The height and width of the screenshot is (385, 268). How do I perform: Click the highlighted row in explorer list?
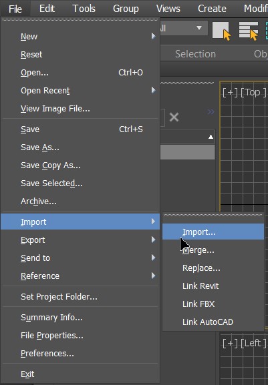[188, 152]
